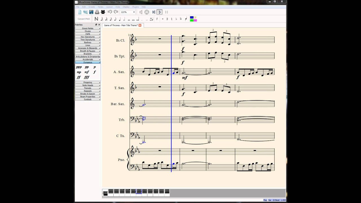
Task: Open the zoom level dropdown showing 121%
Action: click(x=128, y=12)
